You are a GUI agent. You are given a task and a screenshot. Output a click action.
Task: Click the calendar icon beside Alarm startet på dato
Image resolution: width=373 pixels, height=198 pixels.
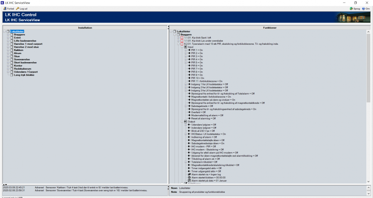click(x=189, y=181)
